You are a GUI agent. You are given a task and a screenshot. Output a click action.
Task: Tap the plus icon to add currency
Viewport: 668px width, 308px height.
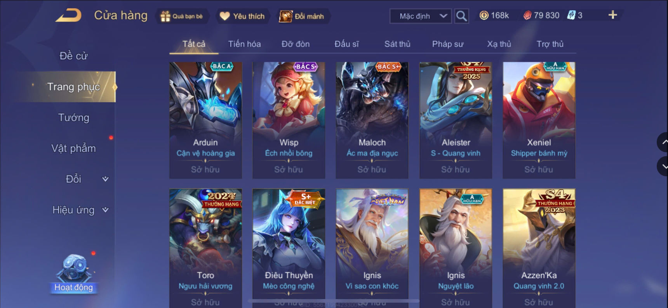click(x=612, y=15)
